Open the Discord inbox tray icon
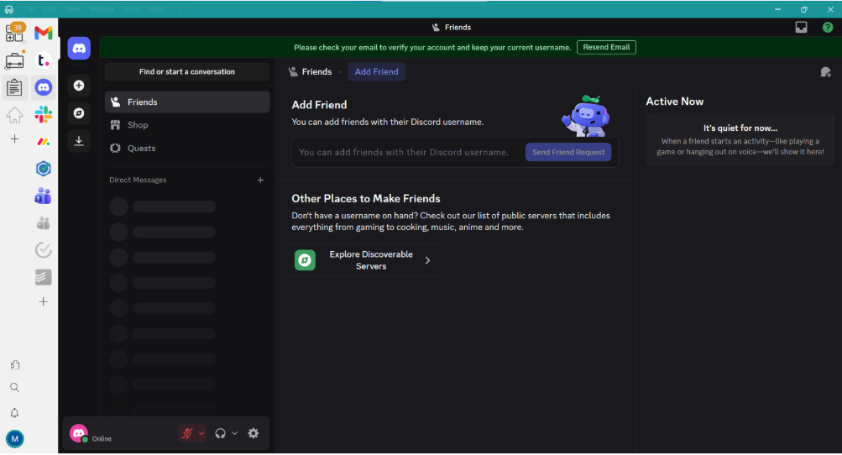The height and width of the screenshot is (455, 842). click(x=801, y=28)
